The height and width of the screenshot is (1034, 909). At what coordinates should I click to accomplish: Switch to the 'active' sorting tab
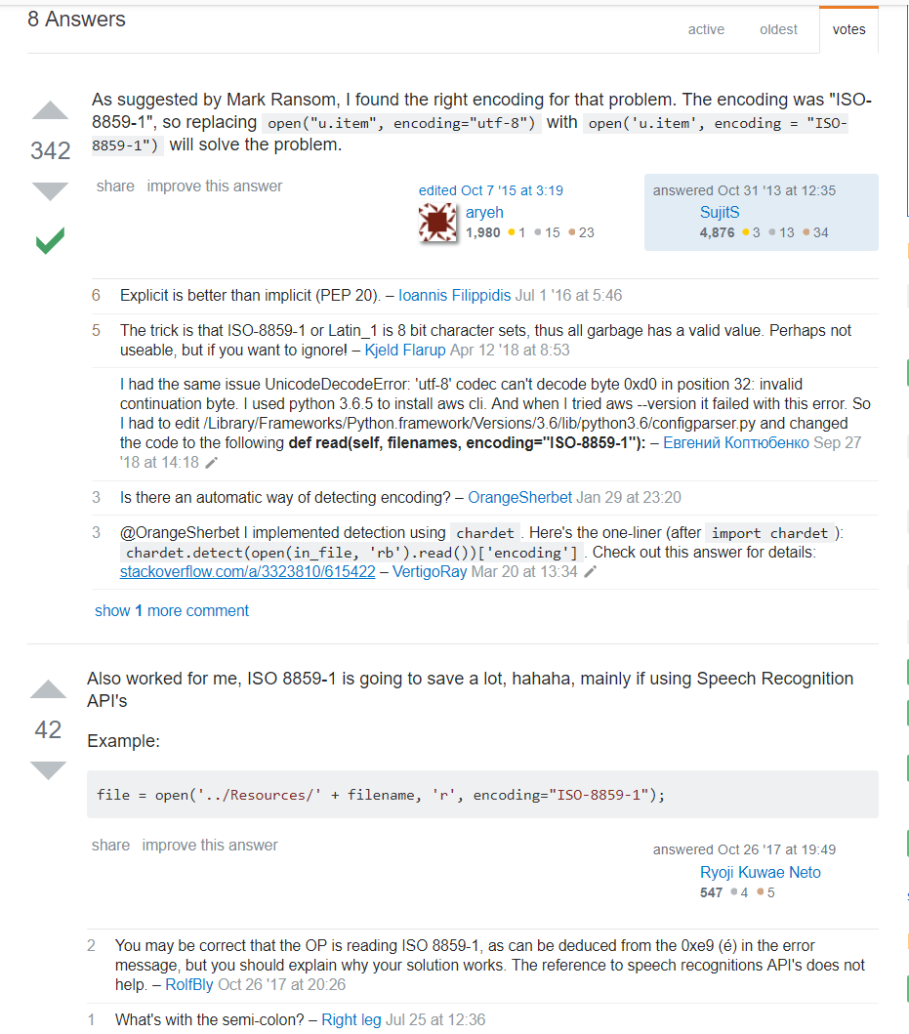[706, 29]
